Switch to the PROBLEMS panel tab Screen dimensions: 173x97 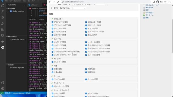(x=33, y=19)
